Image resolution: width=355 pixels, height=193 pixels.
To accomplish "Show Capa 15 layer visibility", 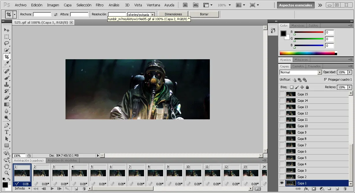I will (x=282, y=94).
